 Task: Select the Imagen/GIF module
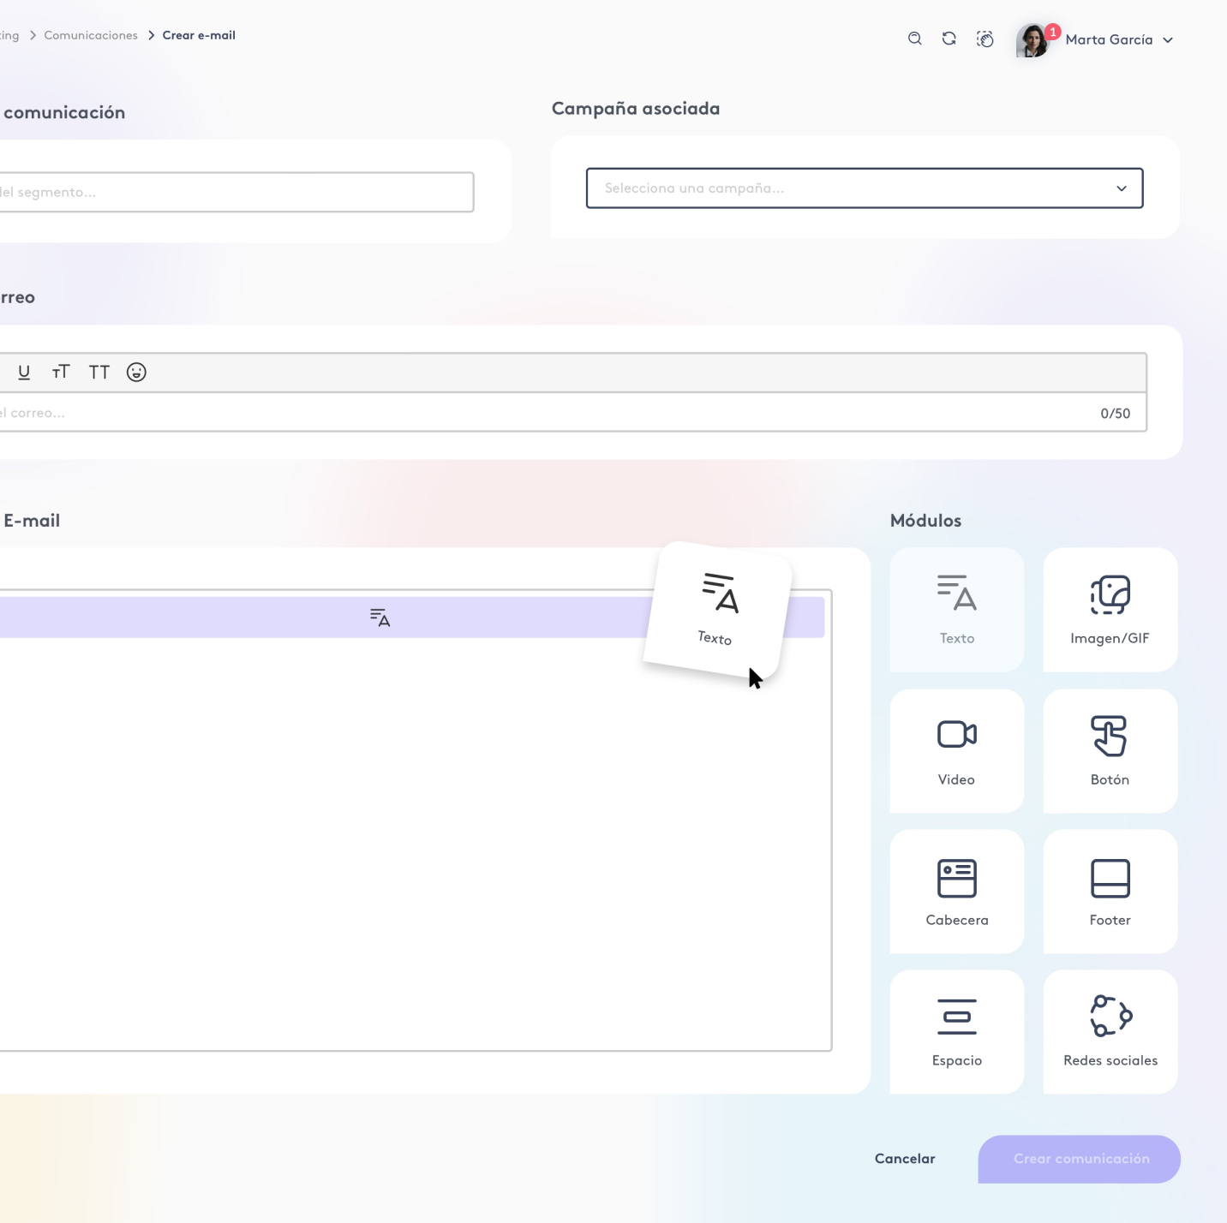tap(1110, 610)
